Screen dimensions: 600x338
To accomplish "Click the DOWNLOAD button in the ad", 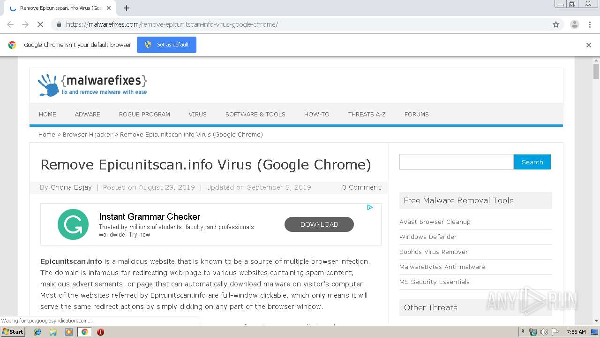I will pos(319,224).
